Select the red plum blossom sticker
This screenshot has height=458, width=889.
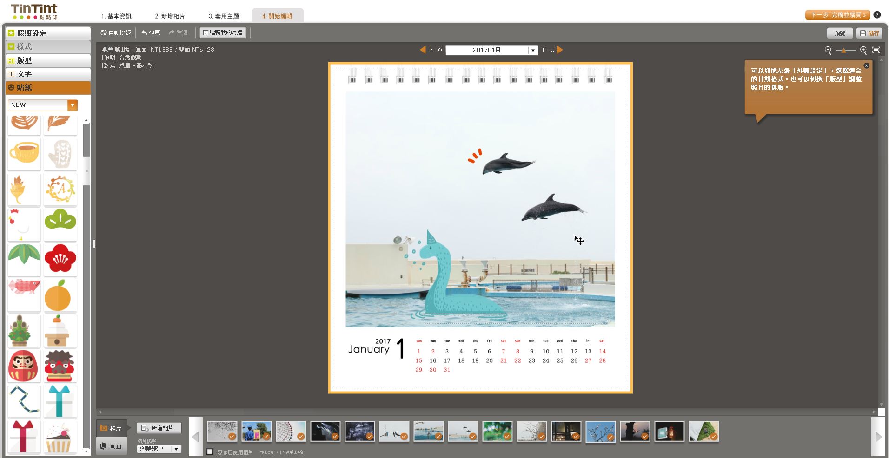(x=60, y=260)
